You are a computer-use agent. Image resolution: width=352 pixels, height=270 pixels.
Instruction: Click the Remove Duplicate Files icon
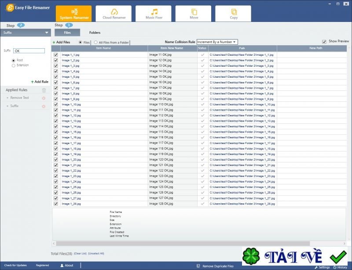pyautogui.click(x=198, y=266)
